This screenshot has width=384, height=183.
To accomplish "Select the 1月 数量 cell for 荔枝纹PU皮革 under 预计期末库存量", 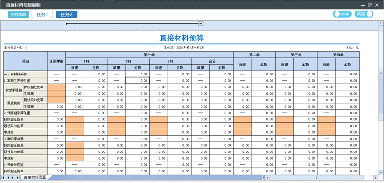I will click(75, 126).
